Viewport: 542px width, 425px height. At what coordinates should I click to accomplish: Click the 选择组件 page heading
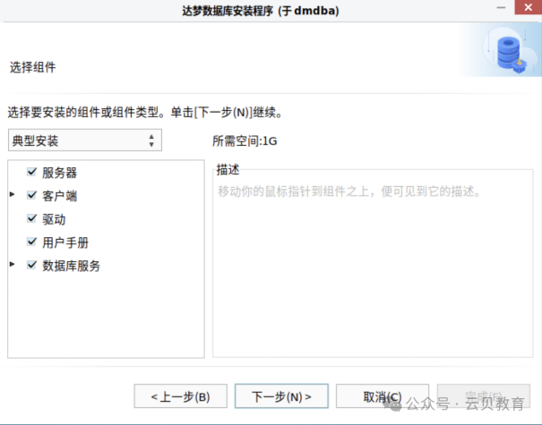pos(33,67)
